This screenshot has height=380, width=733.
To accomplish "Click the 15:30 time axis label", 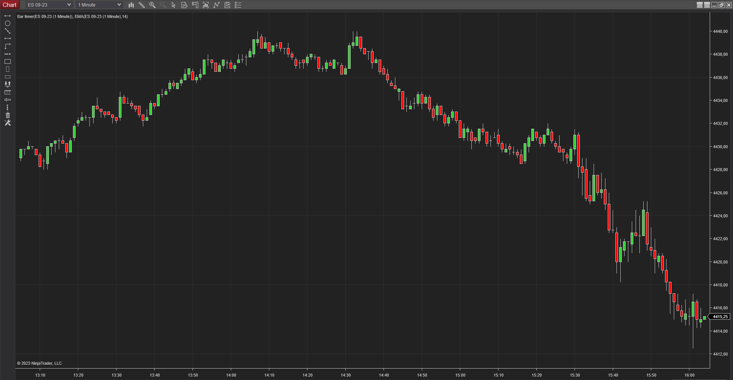I will [x=575, y=375].
